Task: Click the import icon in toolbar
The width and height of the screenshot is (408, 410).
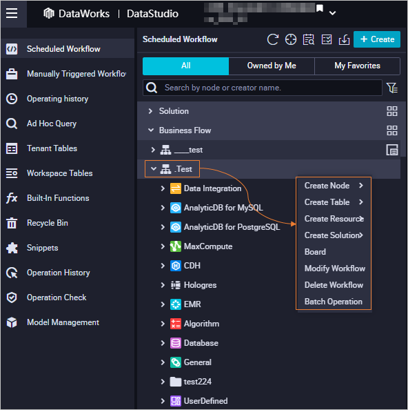Action: 344,40
